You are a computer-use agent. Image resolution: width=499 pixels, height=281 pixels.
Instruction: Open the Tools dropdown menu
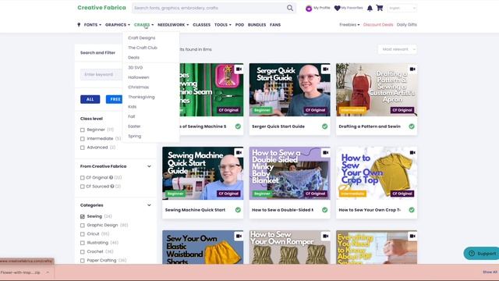pyautogui.click(x=223, y=25)
